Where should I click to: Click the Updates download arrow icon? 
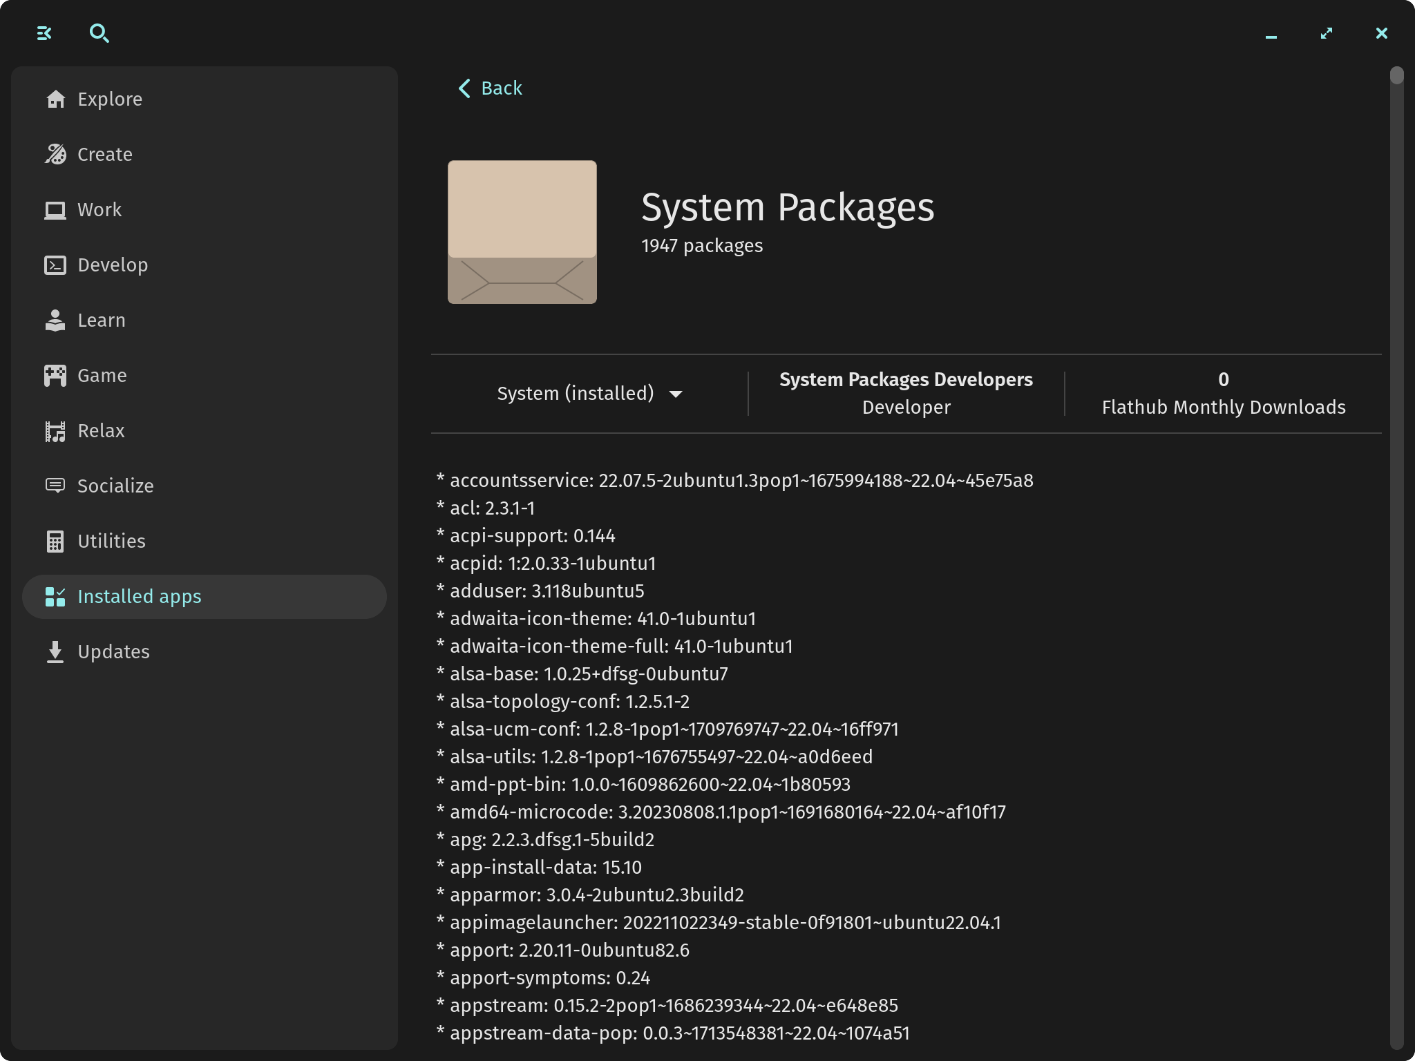[x=55, y=652]
